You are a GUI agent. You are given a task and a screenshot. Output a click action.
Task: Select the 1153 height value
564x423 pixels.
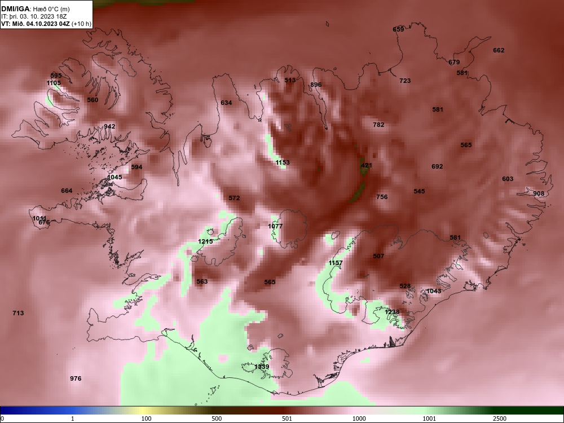(283, 162)
